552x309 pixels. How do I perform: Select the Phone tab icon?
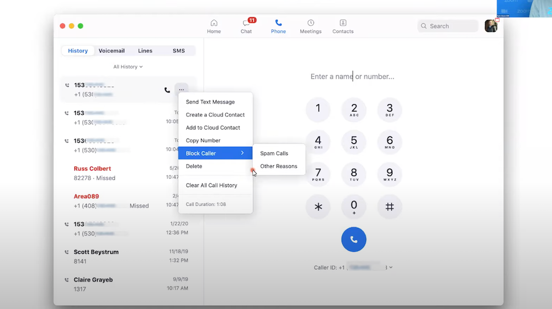click(278, 23)
